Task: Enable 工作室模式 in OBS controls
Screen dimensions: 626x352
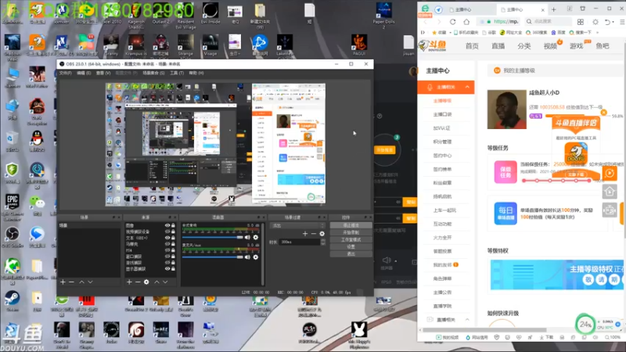Action: click(x=351, y=239)
